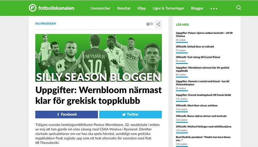Open United lånar ut målvakt story

coord(195,47)
